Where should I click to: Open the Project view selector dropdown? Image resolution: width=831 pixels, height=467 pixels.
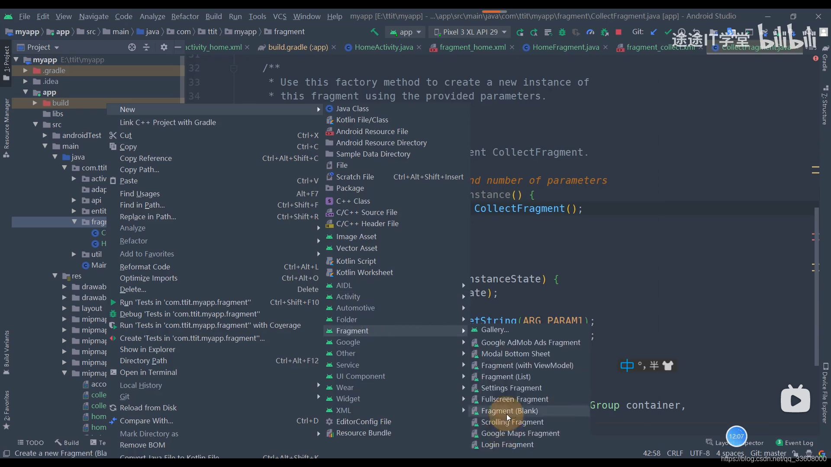(38, 47)
